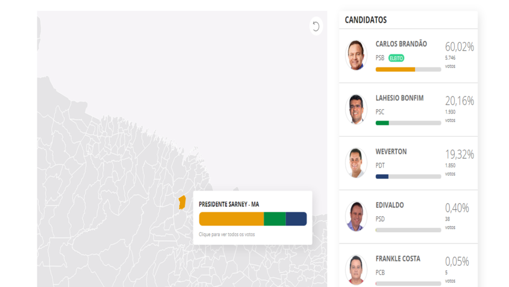Screen dimensions: 509x287
Task: Click the map reset rotate icon
Action: coord(316,26)
